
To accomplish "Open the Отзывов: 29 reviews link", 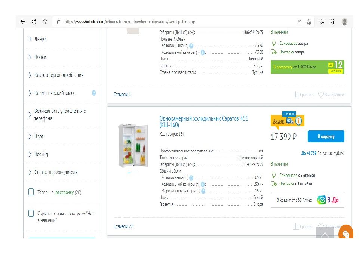I will (123, 226).
